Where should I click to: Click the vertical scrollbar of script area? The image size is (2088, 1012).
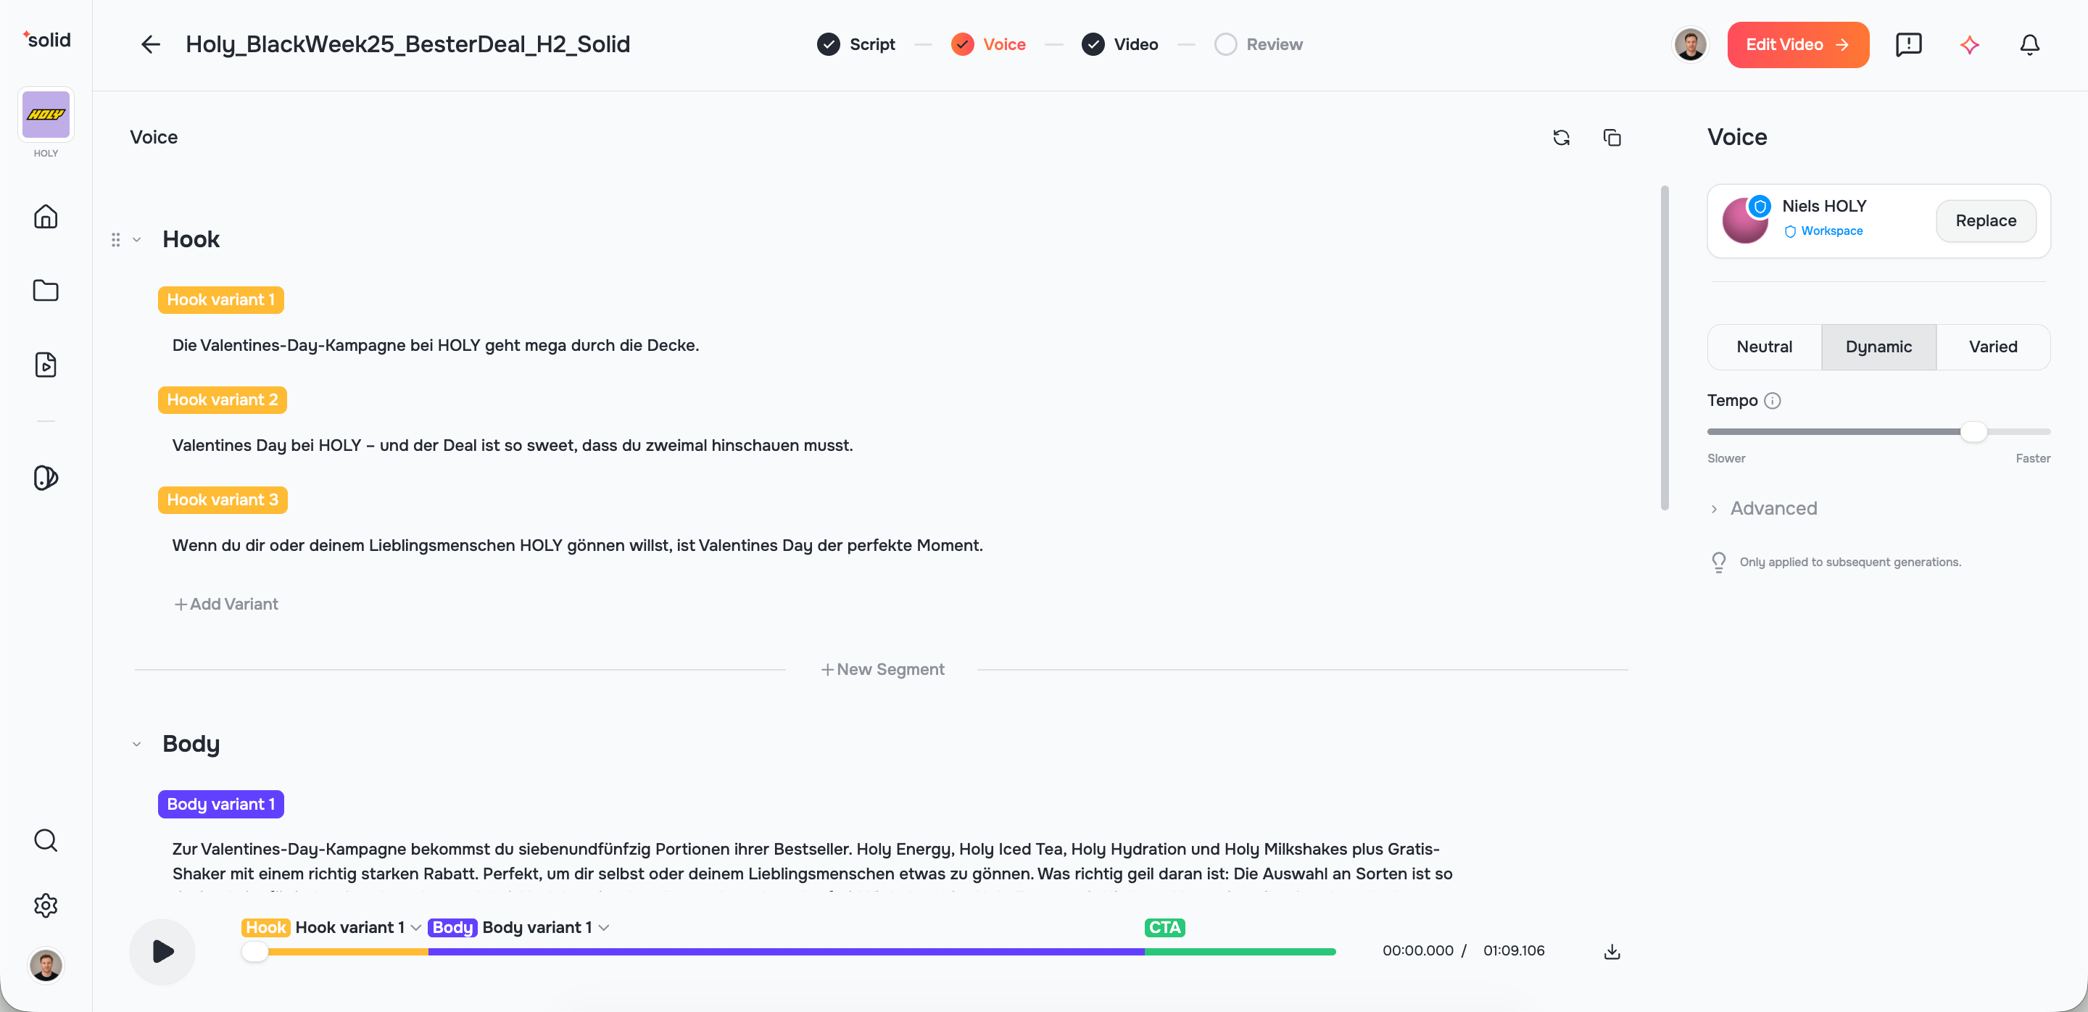pos(1665,349)
